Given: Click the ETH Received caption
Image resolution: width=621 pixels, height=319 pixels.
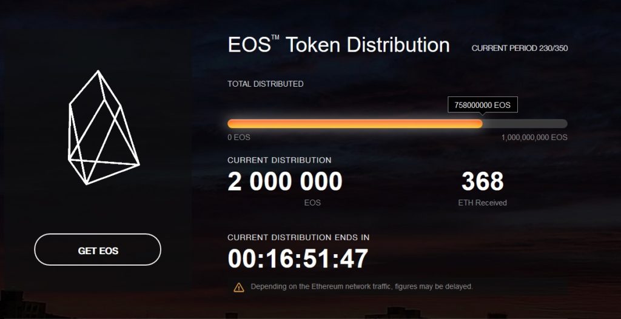Looking at the screenshot, I should (x=482, y=203).
